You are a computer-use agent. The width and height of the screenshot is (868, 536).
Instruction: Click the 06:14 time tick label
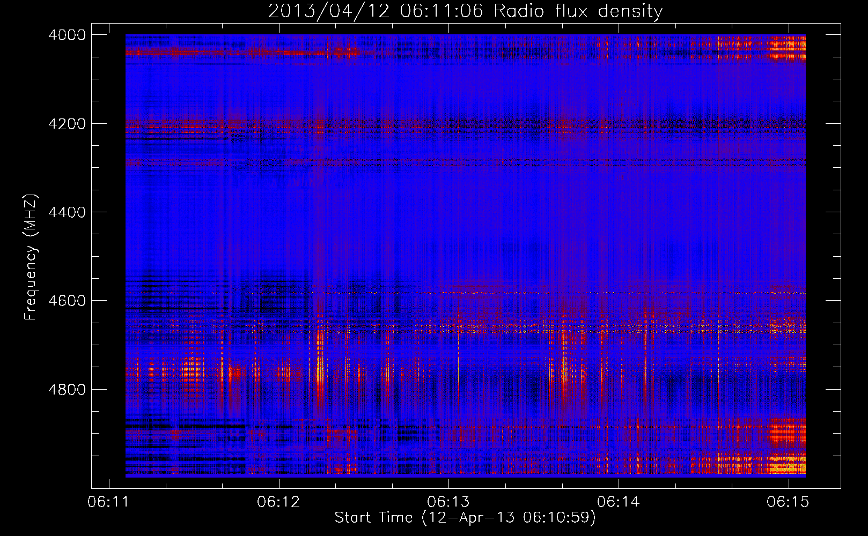tap(619, 502)
